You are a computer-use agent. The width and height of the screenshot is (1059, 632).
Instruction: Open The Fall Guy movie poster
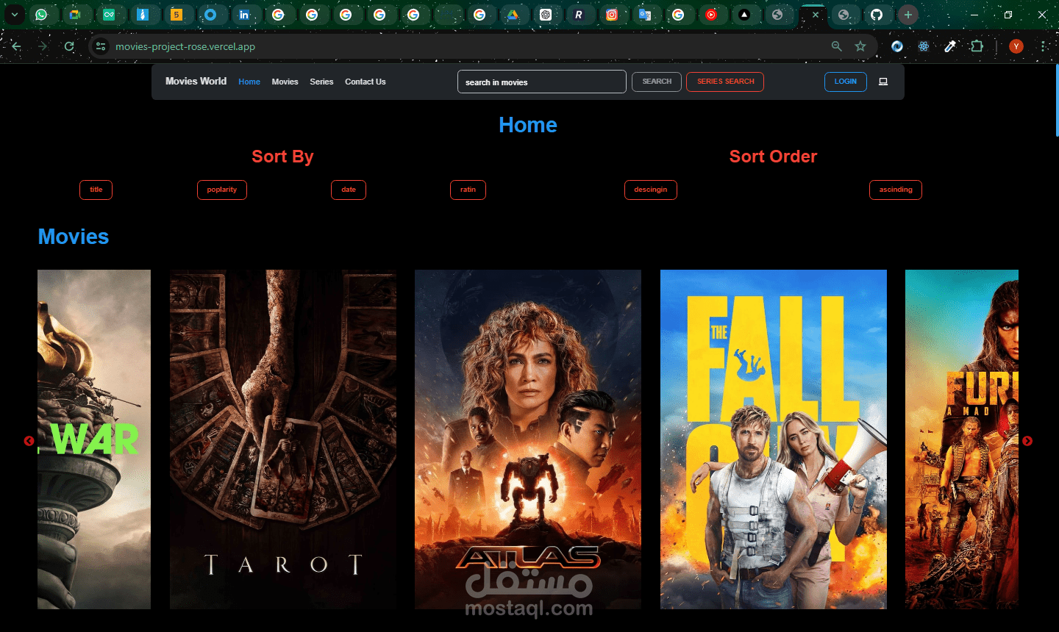pos(774,439)
